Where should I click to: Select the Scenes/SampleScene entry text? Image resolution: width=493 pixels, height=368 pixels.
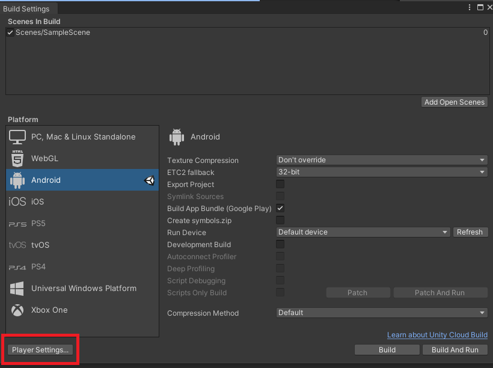[53, 32]
